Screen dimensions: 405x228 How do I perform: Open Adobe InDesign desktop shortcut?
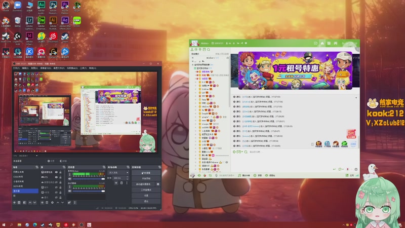point(29,39)
